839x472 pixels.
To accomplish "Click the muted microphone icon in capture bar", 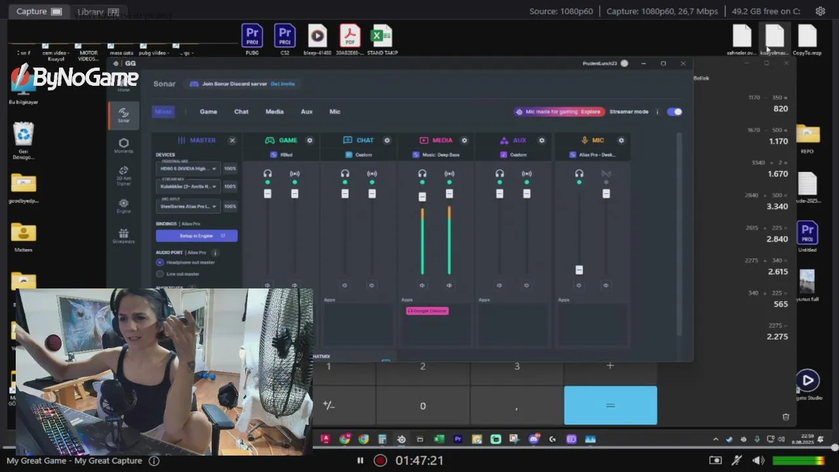I will click(x=737, y=460).
